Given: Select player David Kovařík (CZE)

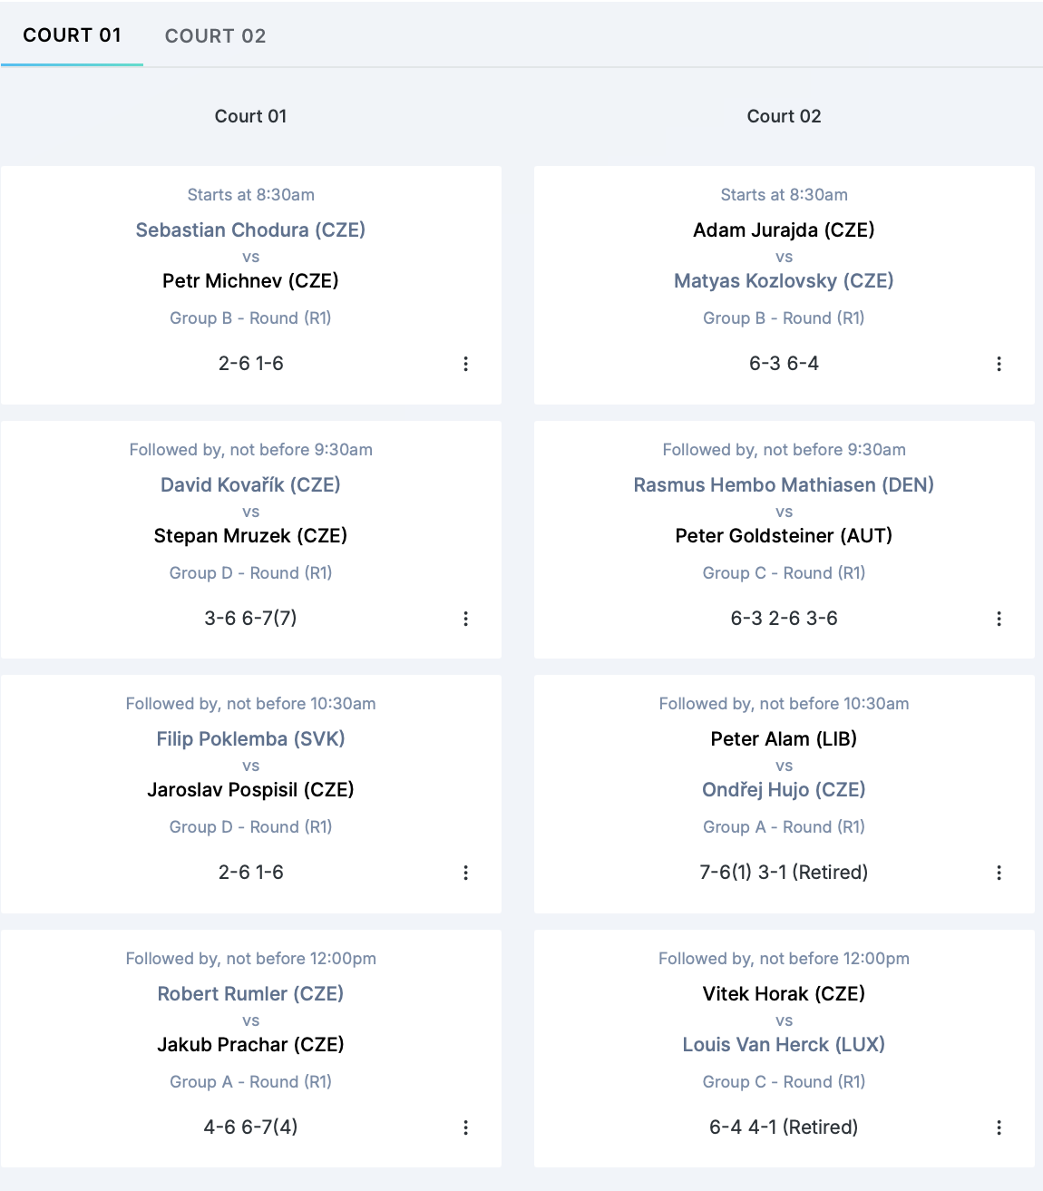Looking at the screenshot, I should click(x=250, y=485).
